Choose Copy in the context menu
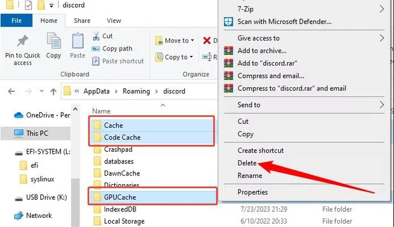The image size is (394, 227). pos(304,134)
